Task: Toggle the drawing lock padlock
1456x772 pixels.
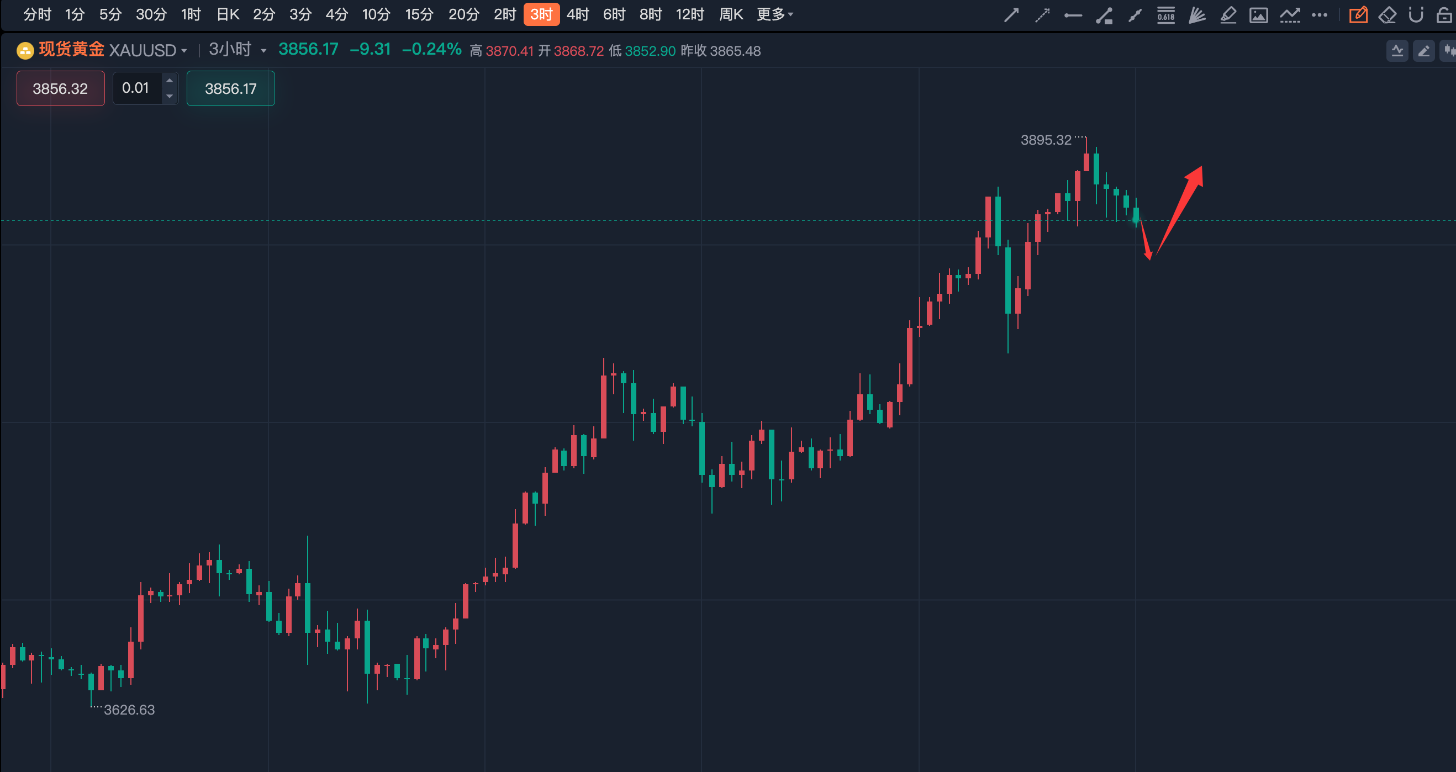Action: (x=1445, y=15)
